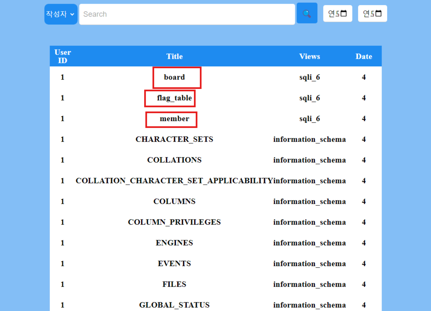Viewport: 431px width, 311px height.
Task: Click the EVENTS title cell
Action: tap(174, 263)
